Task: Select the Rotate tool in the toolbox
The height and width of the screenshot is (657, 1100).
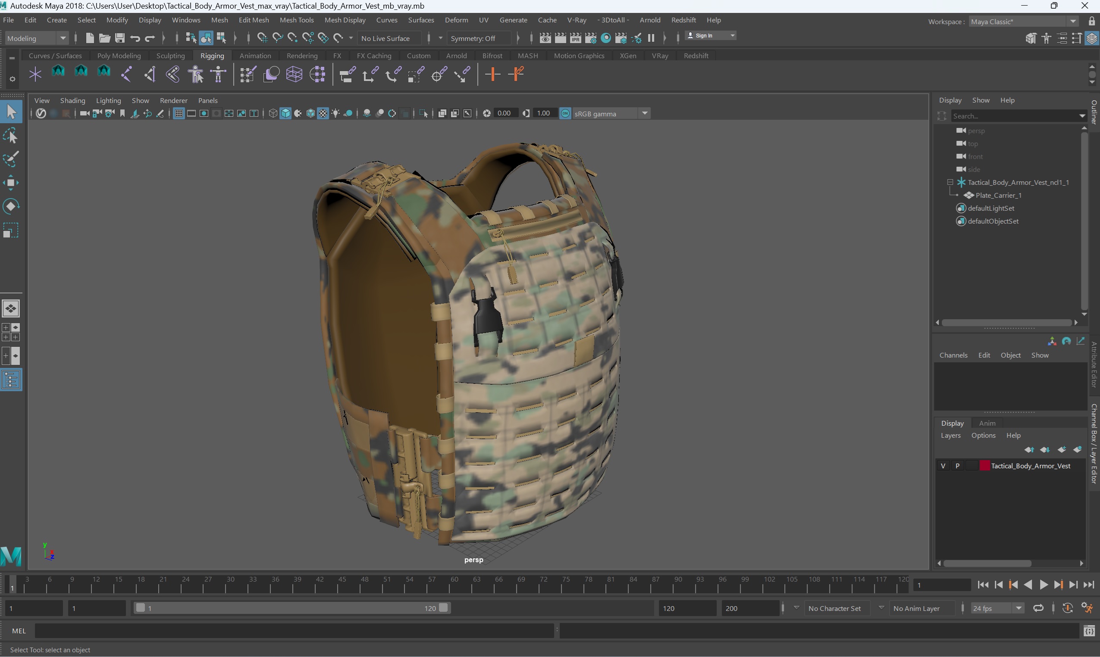Action: pyautogui.click(x=11, y=206)
